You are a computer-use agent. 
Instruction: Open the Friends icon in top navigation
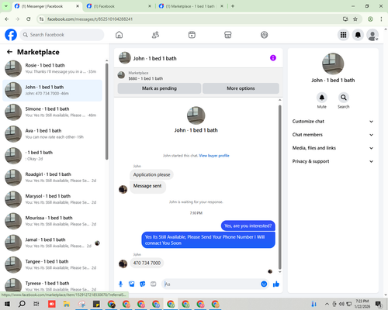155,35
